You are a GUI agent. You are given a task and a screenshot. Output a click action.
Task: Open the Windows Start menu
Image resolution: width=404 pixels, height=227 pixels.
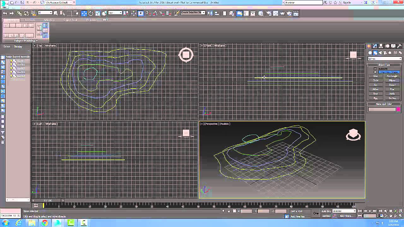point(5,223)
